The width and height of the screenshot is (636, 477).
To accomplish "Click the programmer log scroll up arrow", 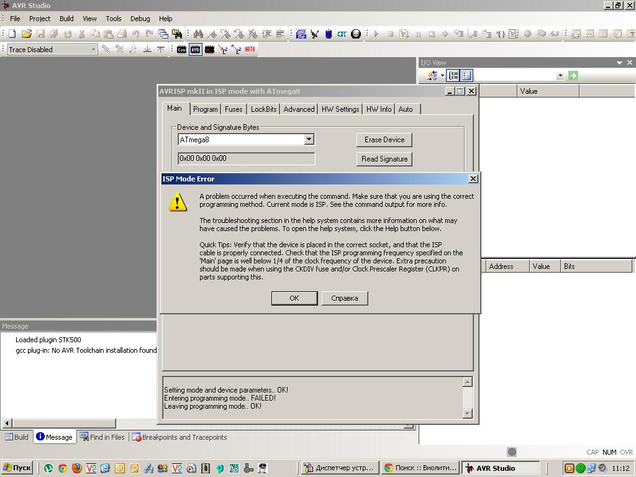I will tap(467, 382).
